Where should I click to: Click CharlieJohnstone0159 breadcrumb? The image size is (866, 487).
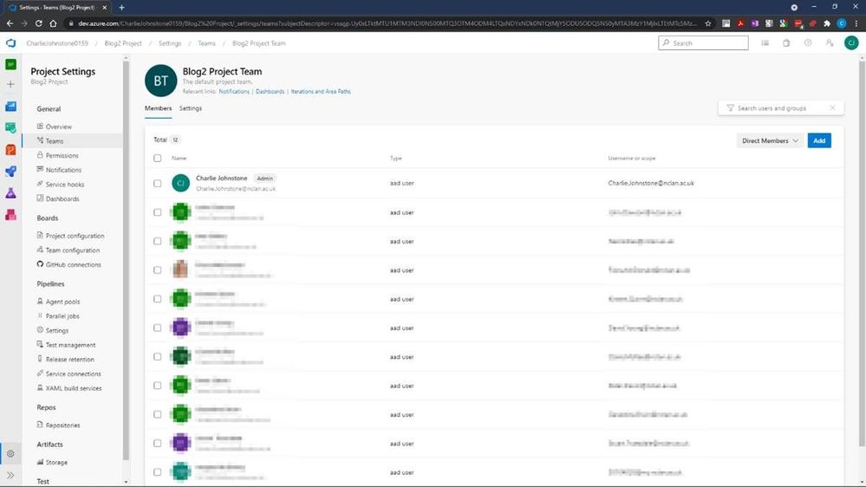(57, 43)
